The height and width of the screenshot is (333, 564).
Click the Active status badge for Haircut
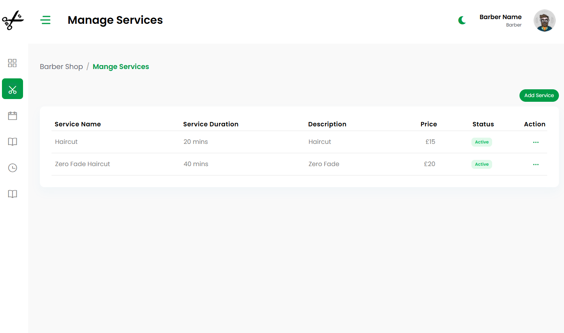482,142
